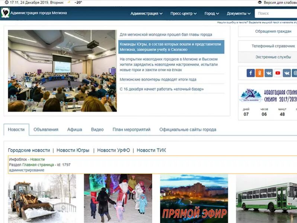Open the snow loader tractor news thumbnail

pos(42,198)
